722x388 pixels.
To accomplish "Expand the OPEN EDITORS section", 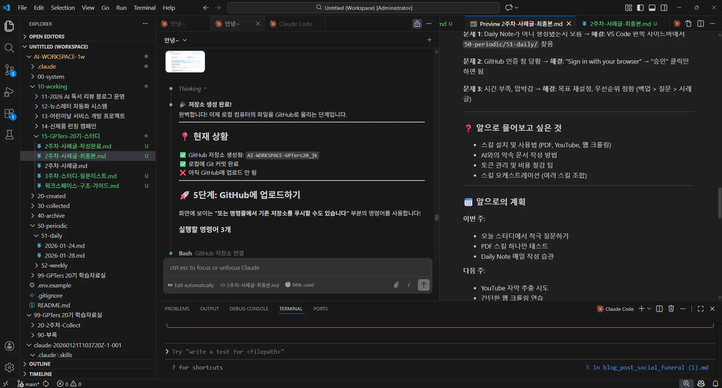I will [x=88, y=37].
